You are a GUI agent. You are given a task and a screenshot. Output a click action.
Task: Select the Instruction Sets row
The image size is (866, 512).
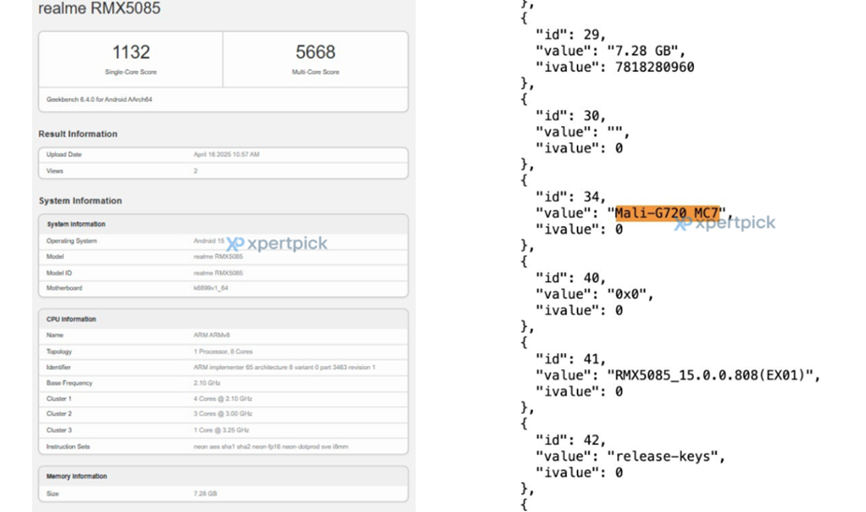click(x=223, y=447)
